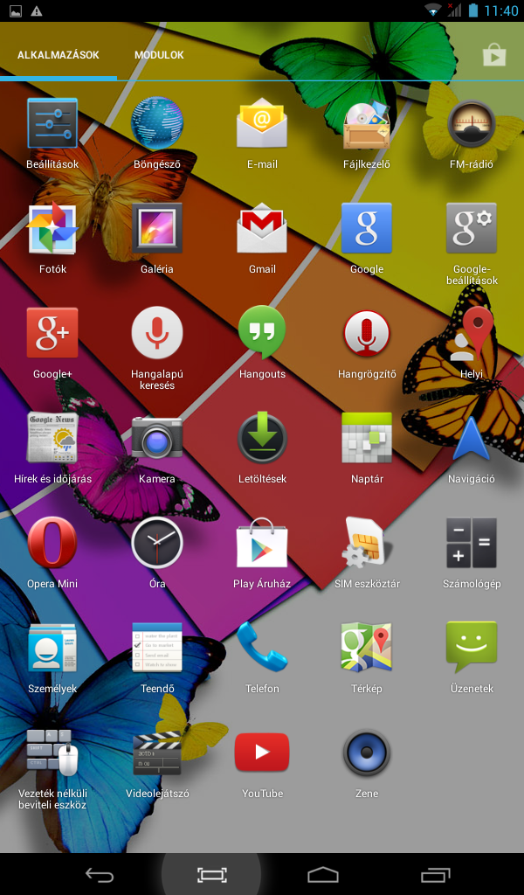The height and width of the screenshot is (895, 524).
Task: Tap the Home navigation button
Action: pyautogui.click(x=323, y=874)
